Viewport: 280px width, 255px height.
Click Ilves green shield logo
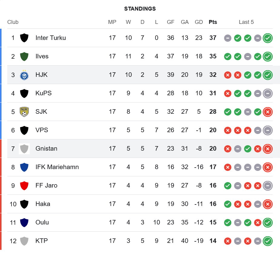coord(24,56)
